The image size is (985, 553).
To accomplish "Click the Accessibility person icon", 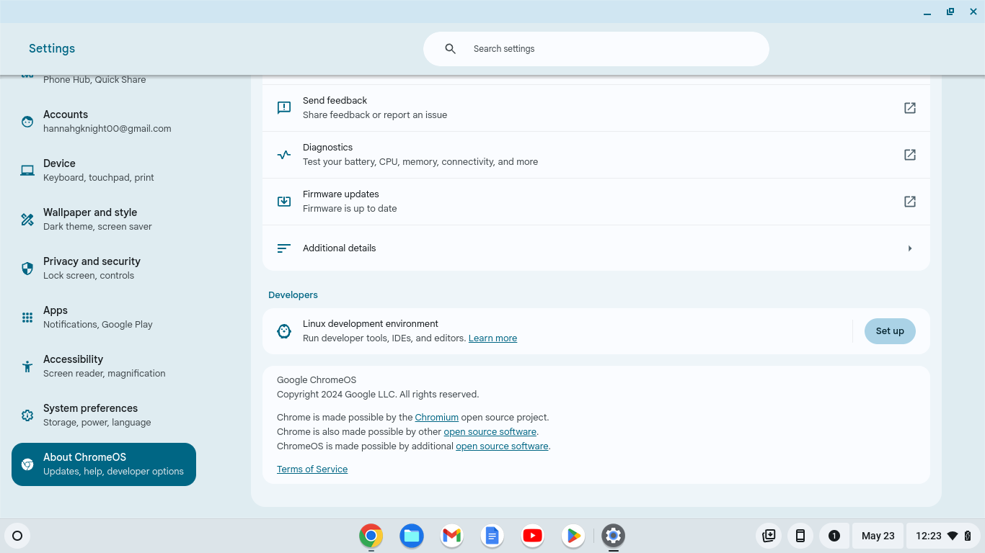I will (27, 367).
